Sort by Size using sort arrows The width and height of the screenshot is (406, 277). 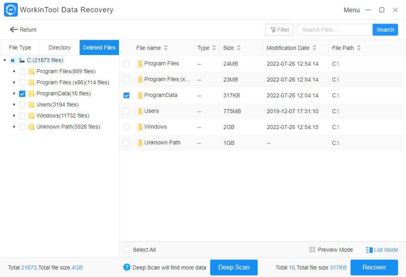[239, 48]
